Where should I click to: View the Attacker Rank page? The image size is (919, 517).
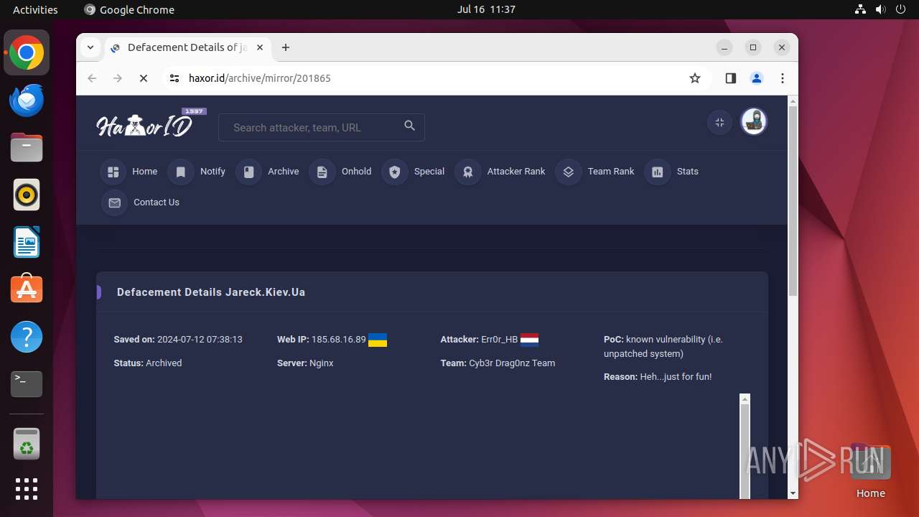500,172
